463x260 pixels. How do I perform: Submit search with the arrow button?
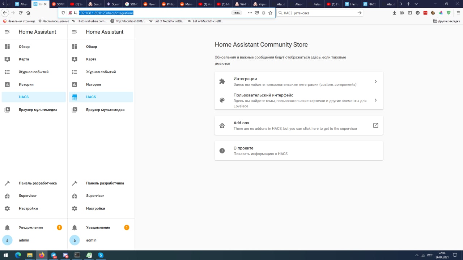[x=359, y=13]
